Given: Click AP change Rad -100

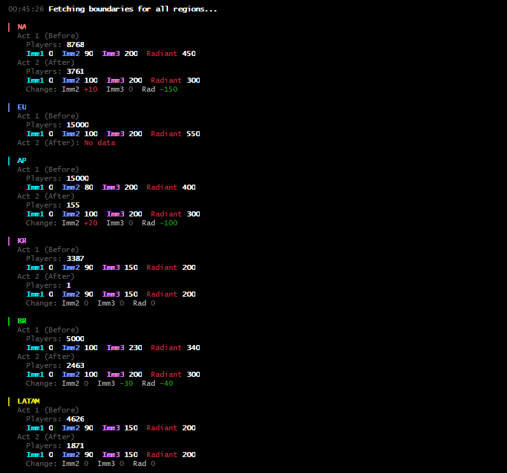Looking at the screenshot, I should point(169,223).
